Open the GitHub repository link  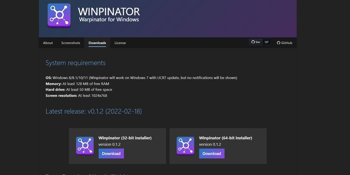pos(285,43)
